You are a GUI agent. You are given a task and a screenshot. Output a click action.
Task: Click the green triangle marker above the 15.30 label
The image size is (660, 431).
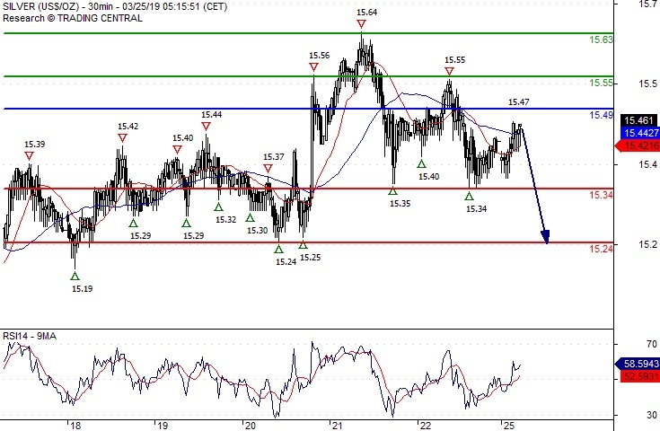250,217
